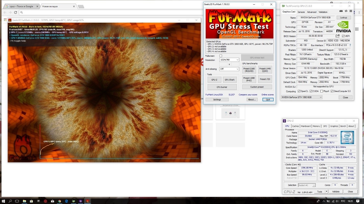Click Bus Interface question mark icon

pos(350,45)
